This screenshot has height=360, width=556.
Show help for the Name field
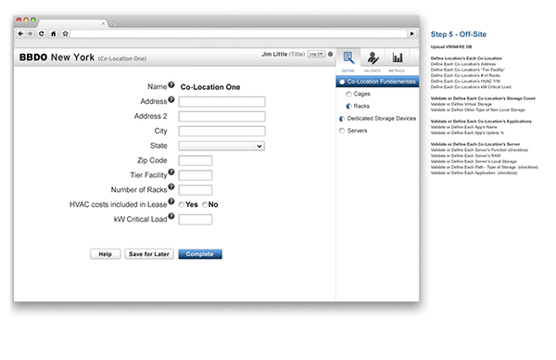pyautogui.click(x=171, y=84)
